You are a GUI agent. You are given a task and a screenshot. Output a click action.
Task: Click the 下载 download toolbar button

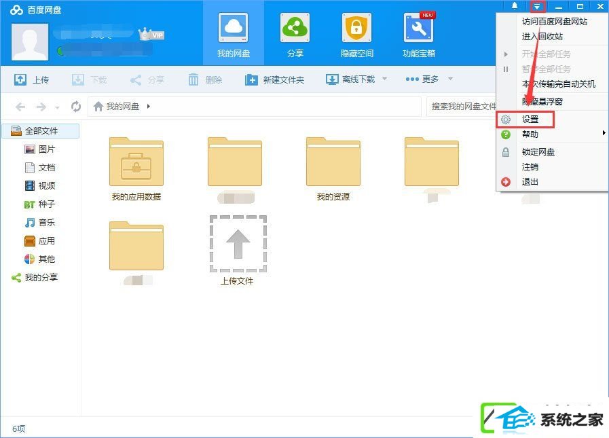pos(90,79)
